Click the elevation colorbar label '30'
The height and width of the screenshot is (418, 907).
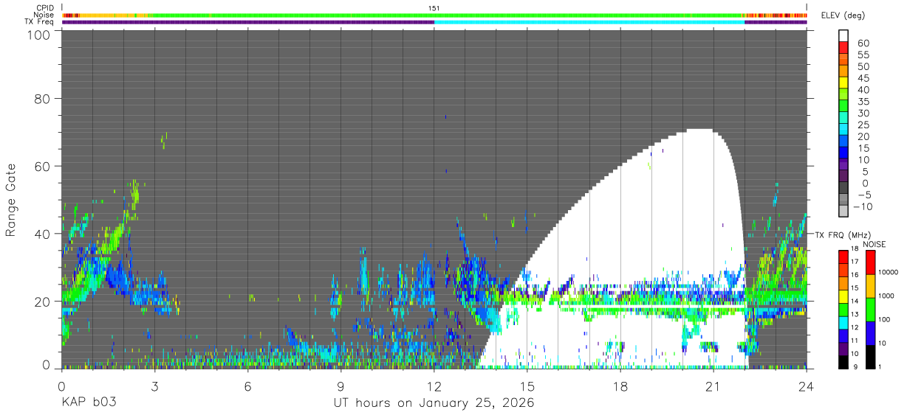coord(862,113)
